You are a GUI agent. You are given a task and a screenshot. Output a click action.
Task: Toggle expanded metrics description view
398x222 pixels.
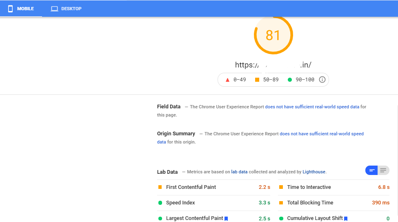(383, 170)
